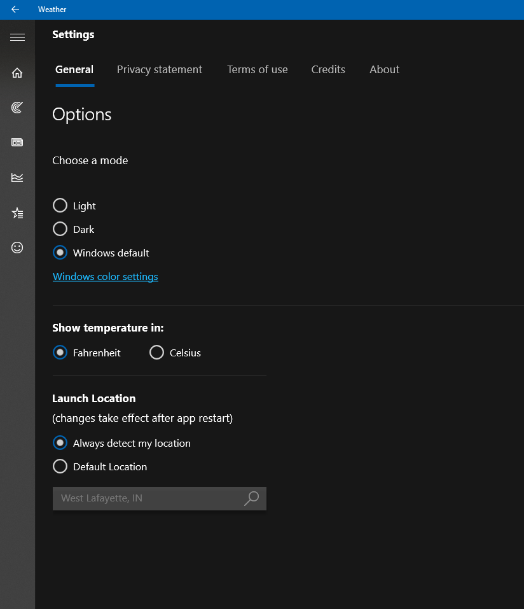Screen dimensions: 524x609
Task: Open Favorites star list icon
Action: (x=17, y=213)
